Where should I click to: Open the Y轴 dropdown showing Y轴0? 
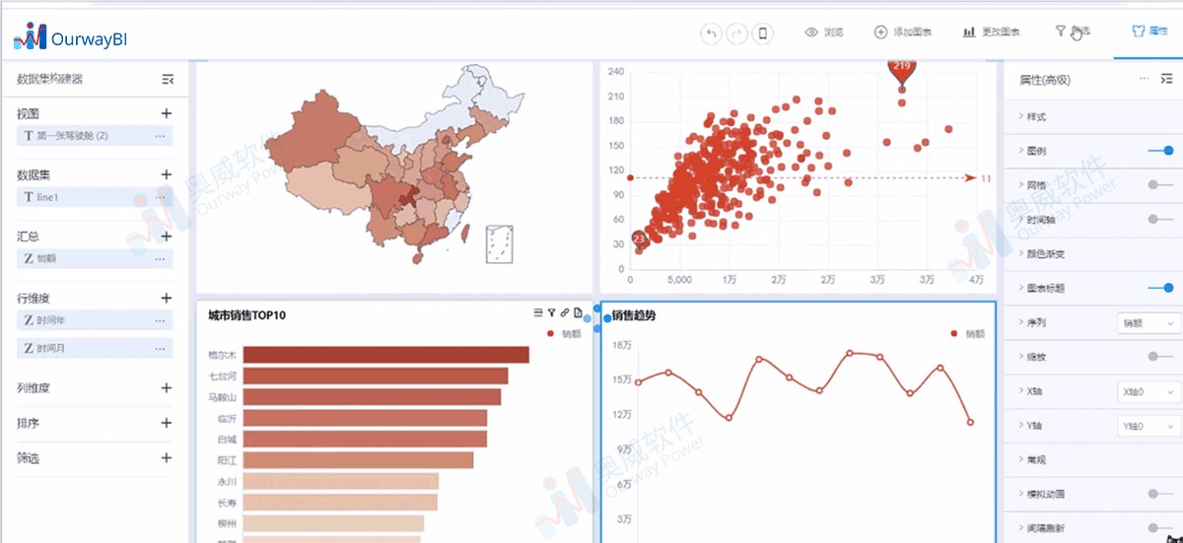[x=1148, y=427]
